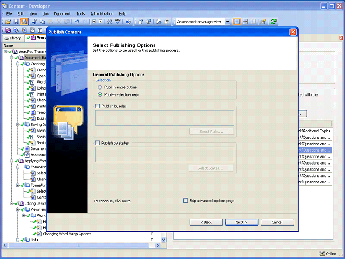This screenshot has height=259, width=345.
Task: Click the Next > button
Action: click(241, 222)
